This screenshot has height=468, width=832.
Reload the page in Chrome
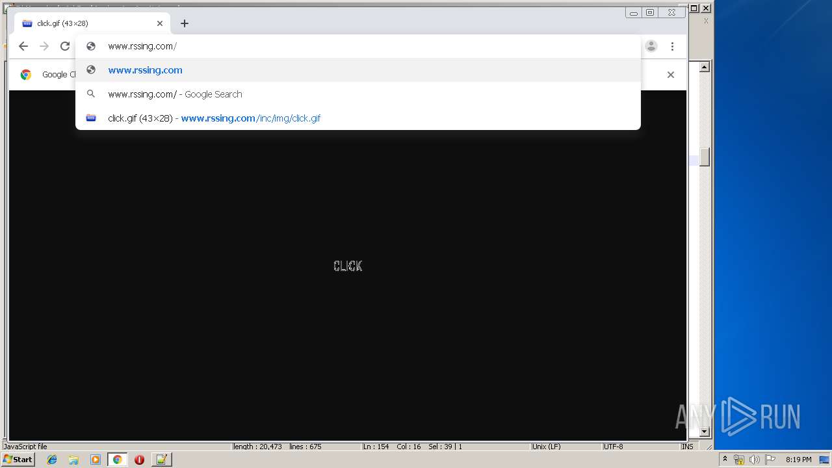65,46
